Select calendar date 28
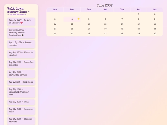This screenshot has width=167, height=125. 122,34
